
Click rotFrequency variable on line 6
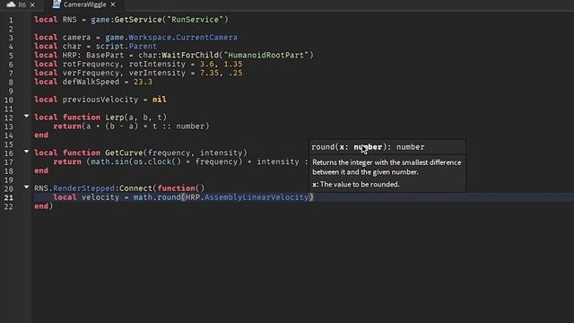click(x=91, y=64)
